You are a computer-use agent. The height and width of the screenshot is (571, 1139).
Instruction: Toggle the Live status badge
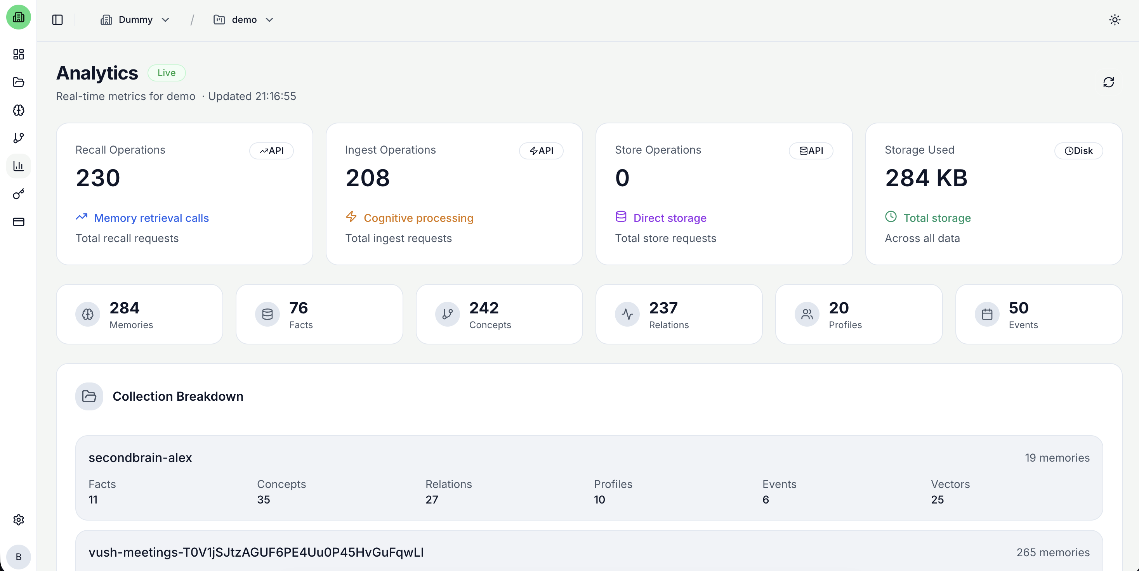click(x=167, y=73)
